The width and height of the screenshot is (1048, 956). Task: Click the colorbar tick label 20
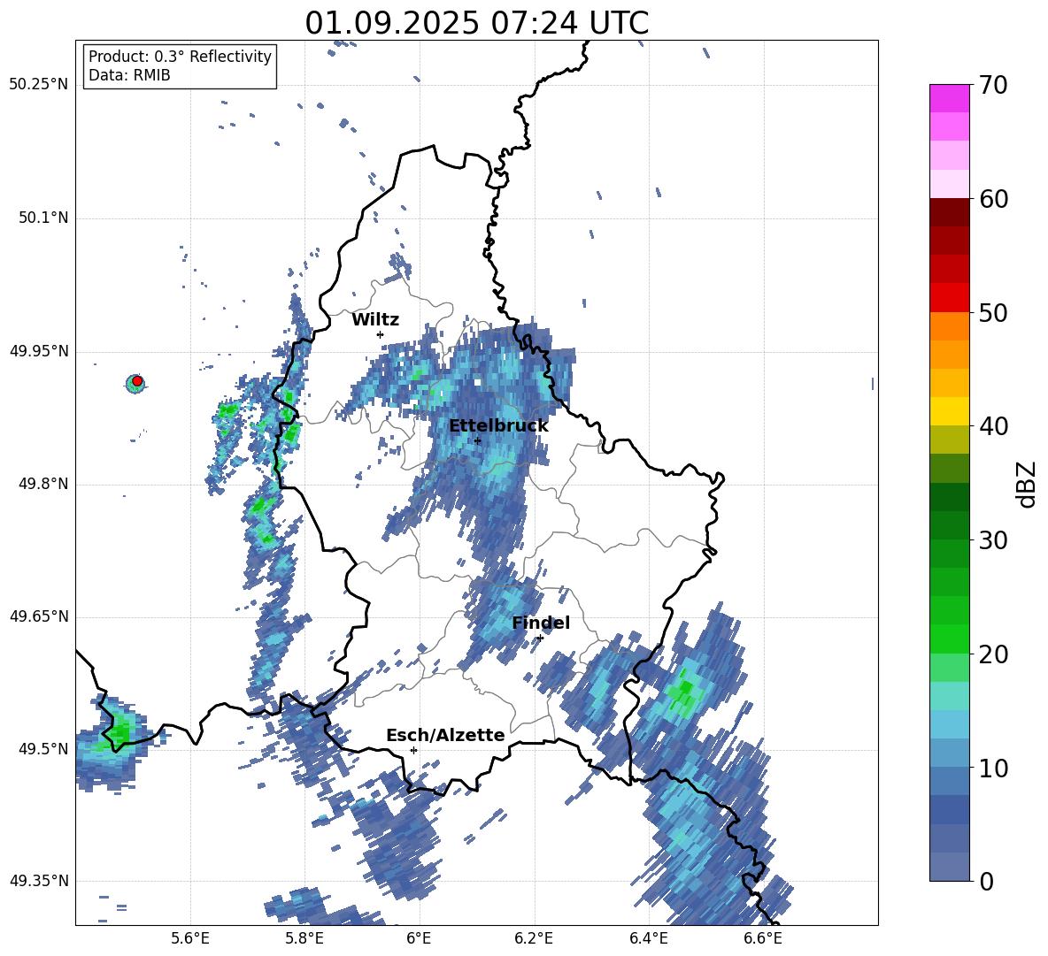(993, 654)
